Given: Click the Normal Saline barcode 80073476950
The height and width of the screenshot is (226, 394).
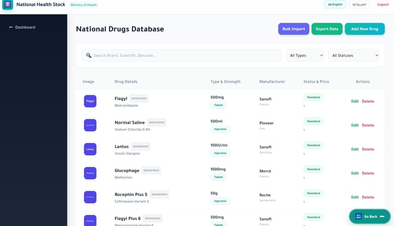Looking at the screenshot, I should coord(157,123).
